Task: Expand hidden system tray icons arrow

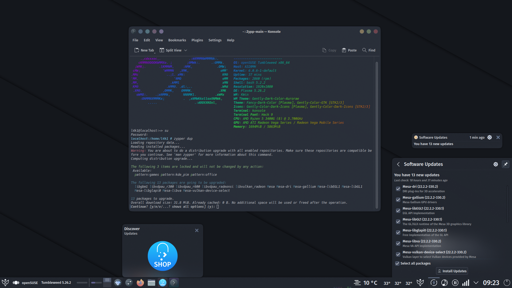Action: (x=476, y=283)
